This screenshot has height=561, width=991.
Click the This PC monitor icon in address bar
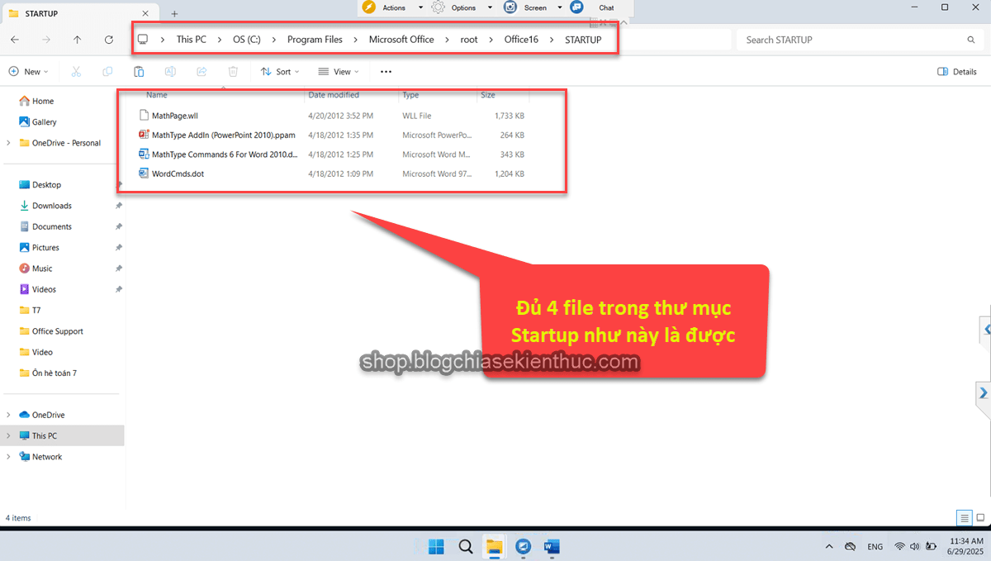point(143,40)
